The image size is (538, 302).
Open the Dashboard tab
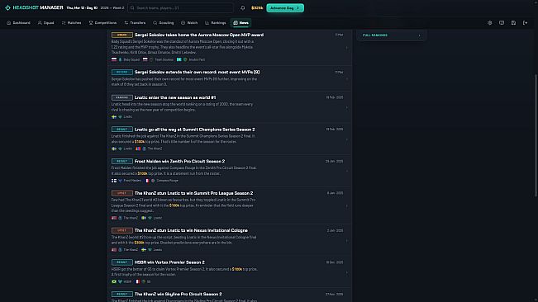18,23
